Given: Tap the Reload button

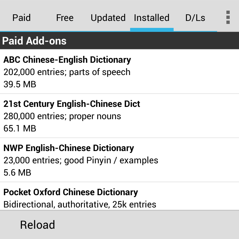Looking at the screenshot, I should (38, 225).
